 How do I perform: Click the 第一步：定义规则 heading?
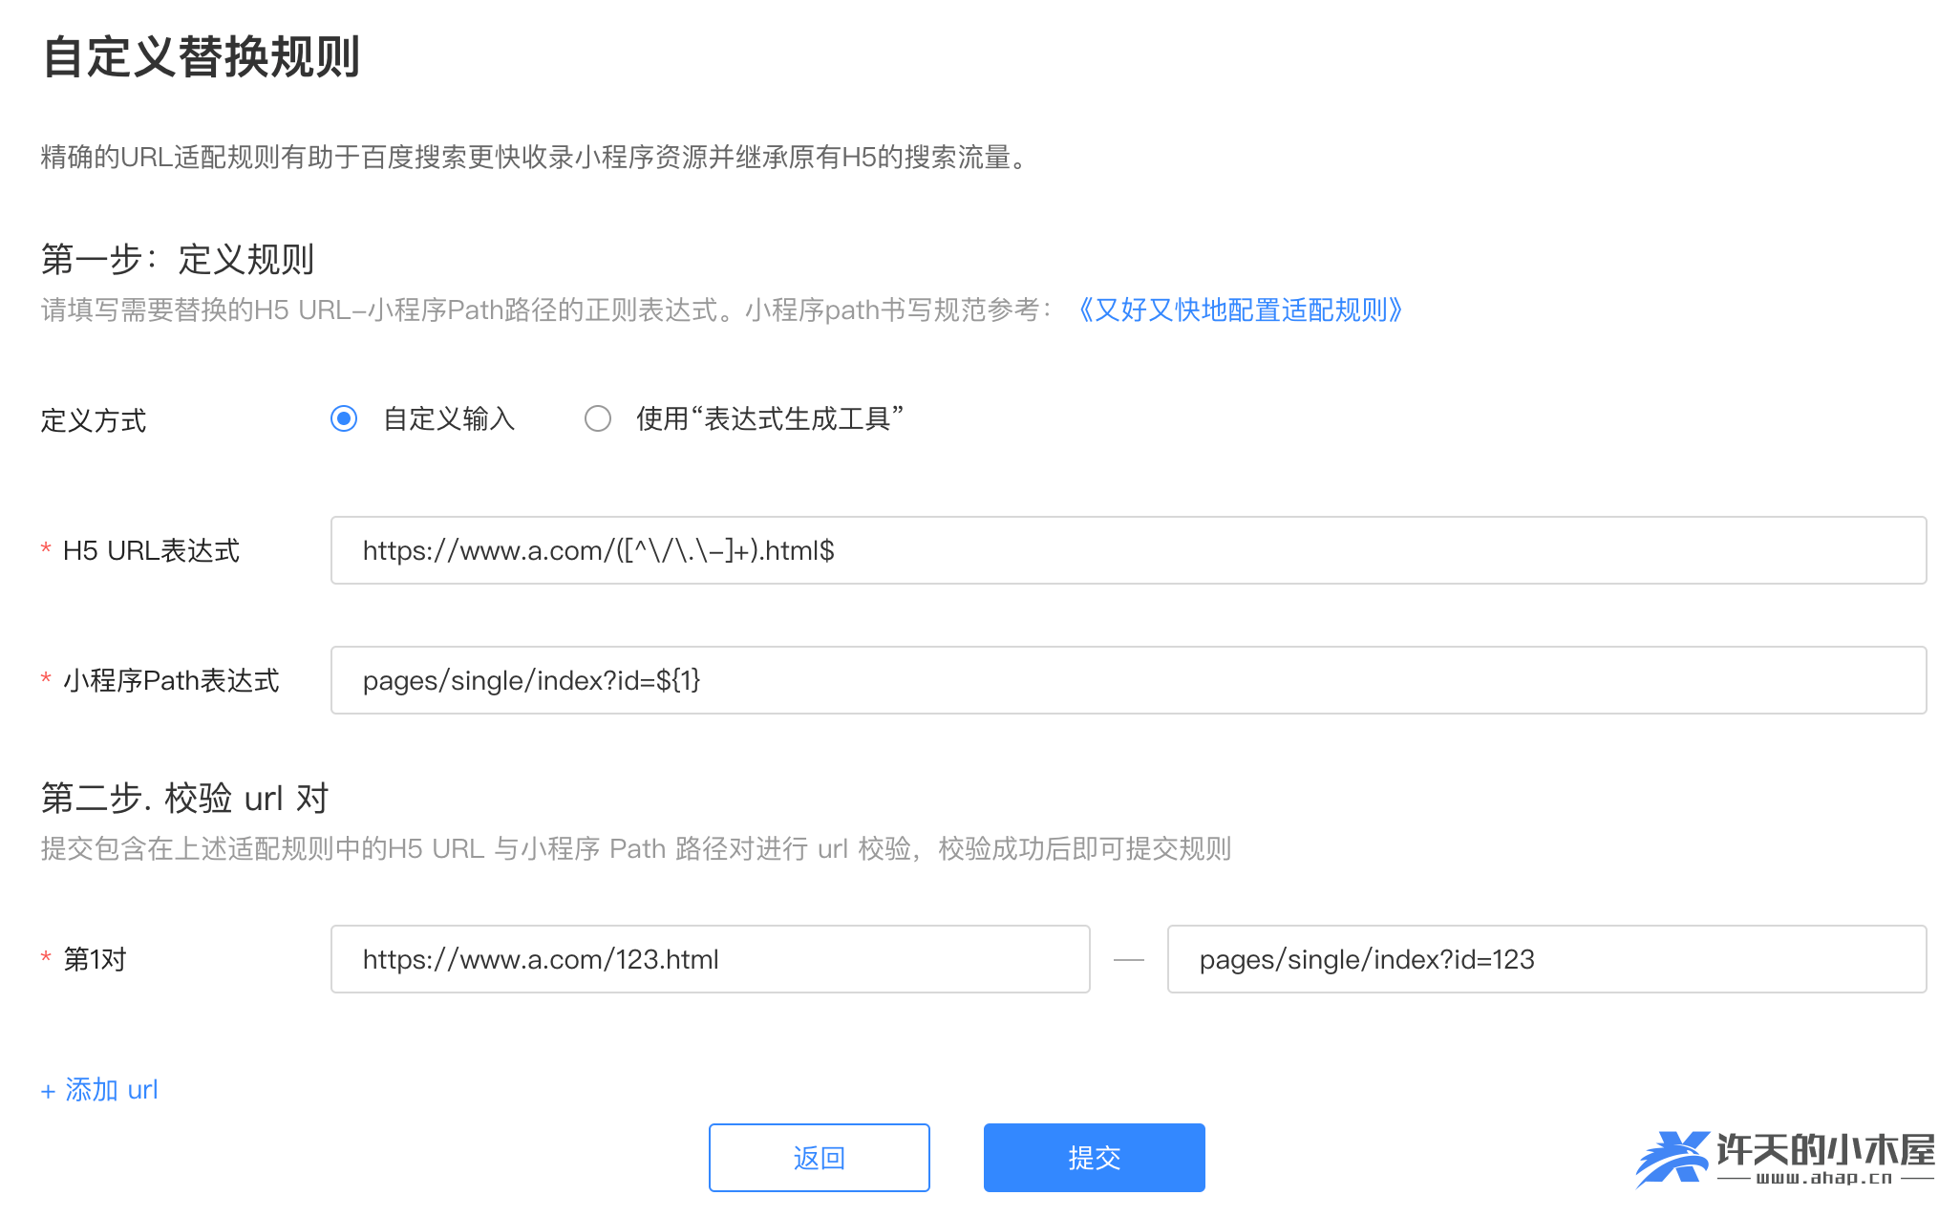(x=178, y=260)
